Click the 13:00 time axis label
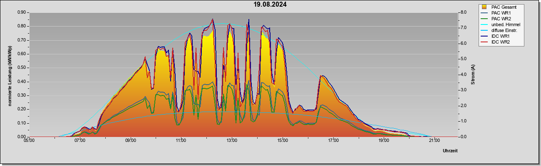The image size is (541, 166). (x=232, y=141)
